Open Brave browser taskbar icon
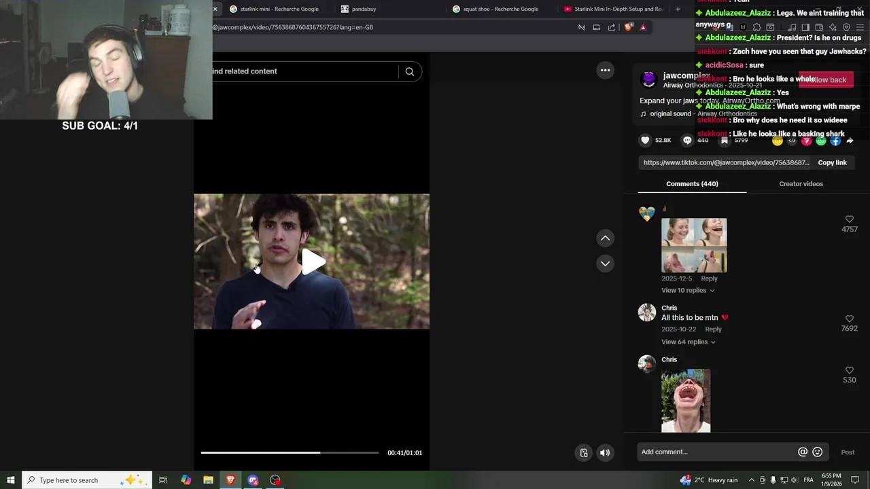 click(x=230, y=480)
